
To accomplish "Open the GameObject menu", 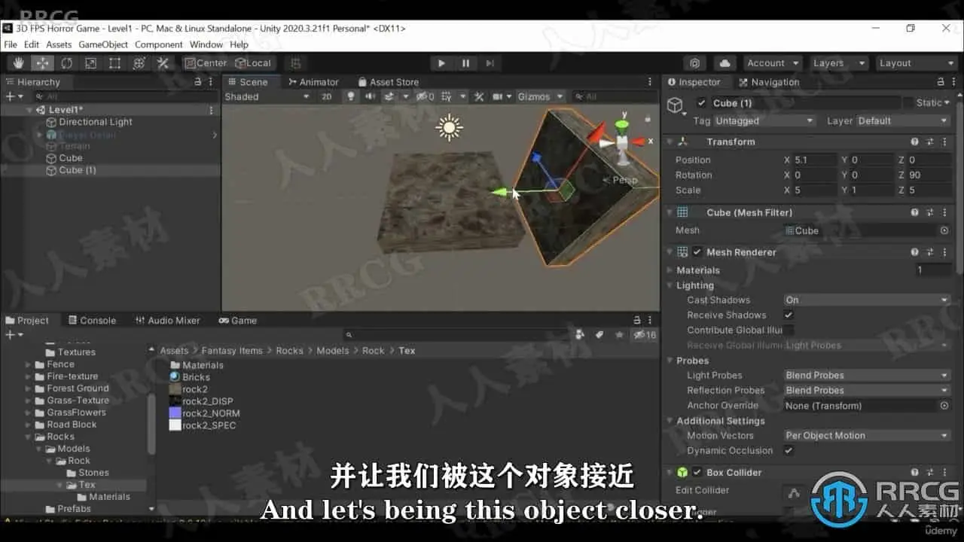I will 103,44.
